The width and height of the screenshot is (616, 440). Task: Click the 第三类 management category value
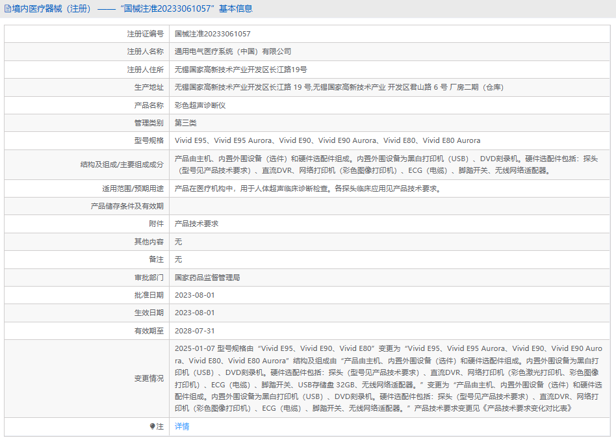pyautogui.click(x=185, y=123)
